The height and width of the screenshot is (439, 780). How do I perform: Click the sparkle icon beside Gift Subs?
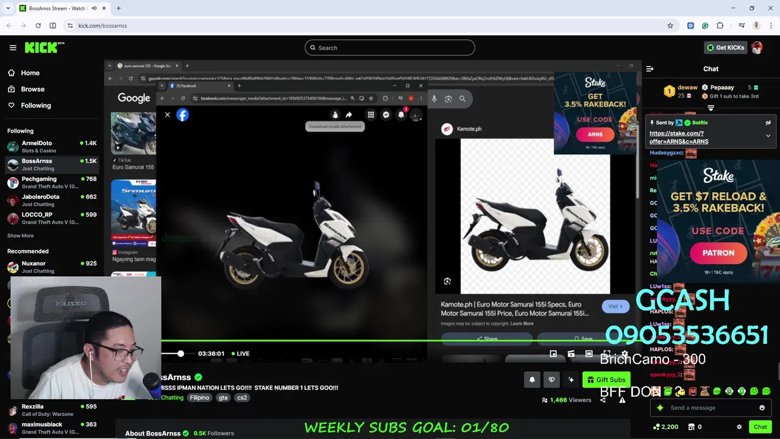[571, 380]
